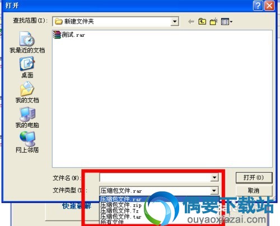Select My Computer (我的电脑) icon

[27, 117]
